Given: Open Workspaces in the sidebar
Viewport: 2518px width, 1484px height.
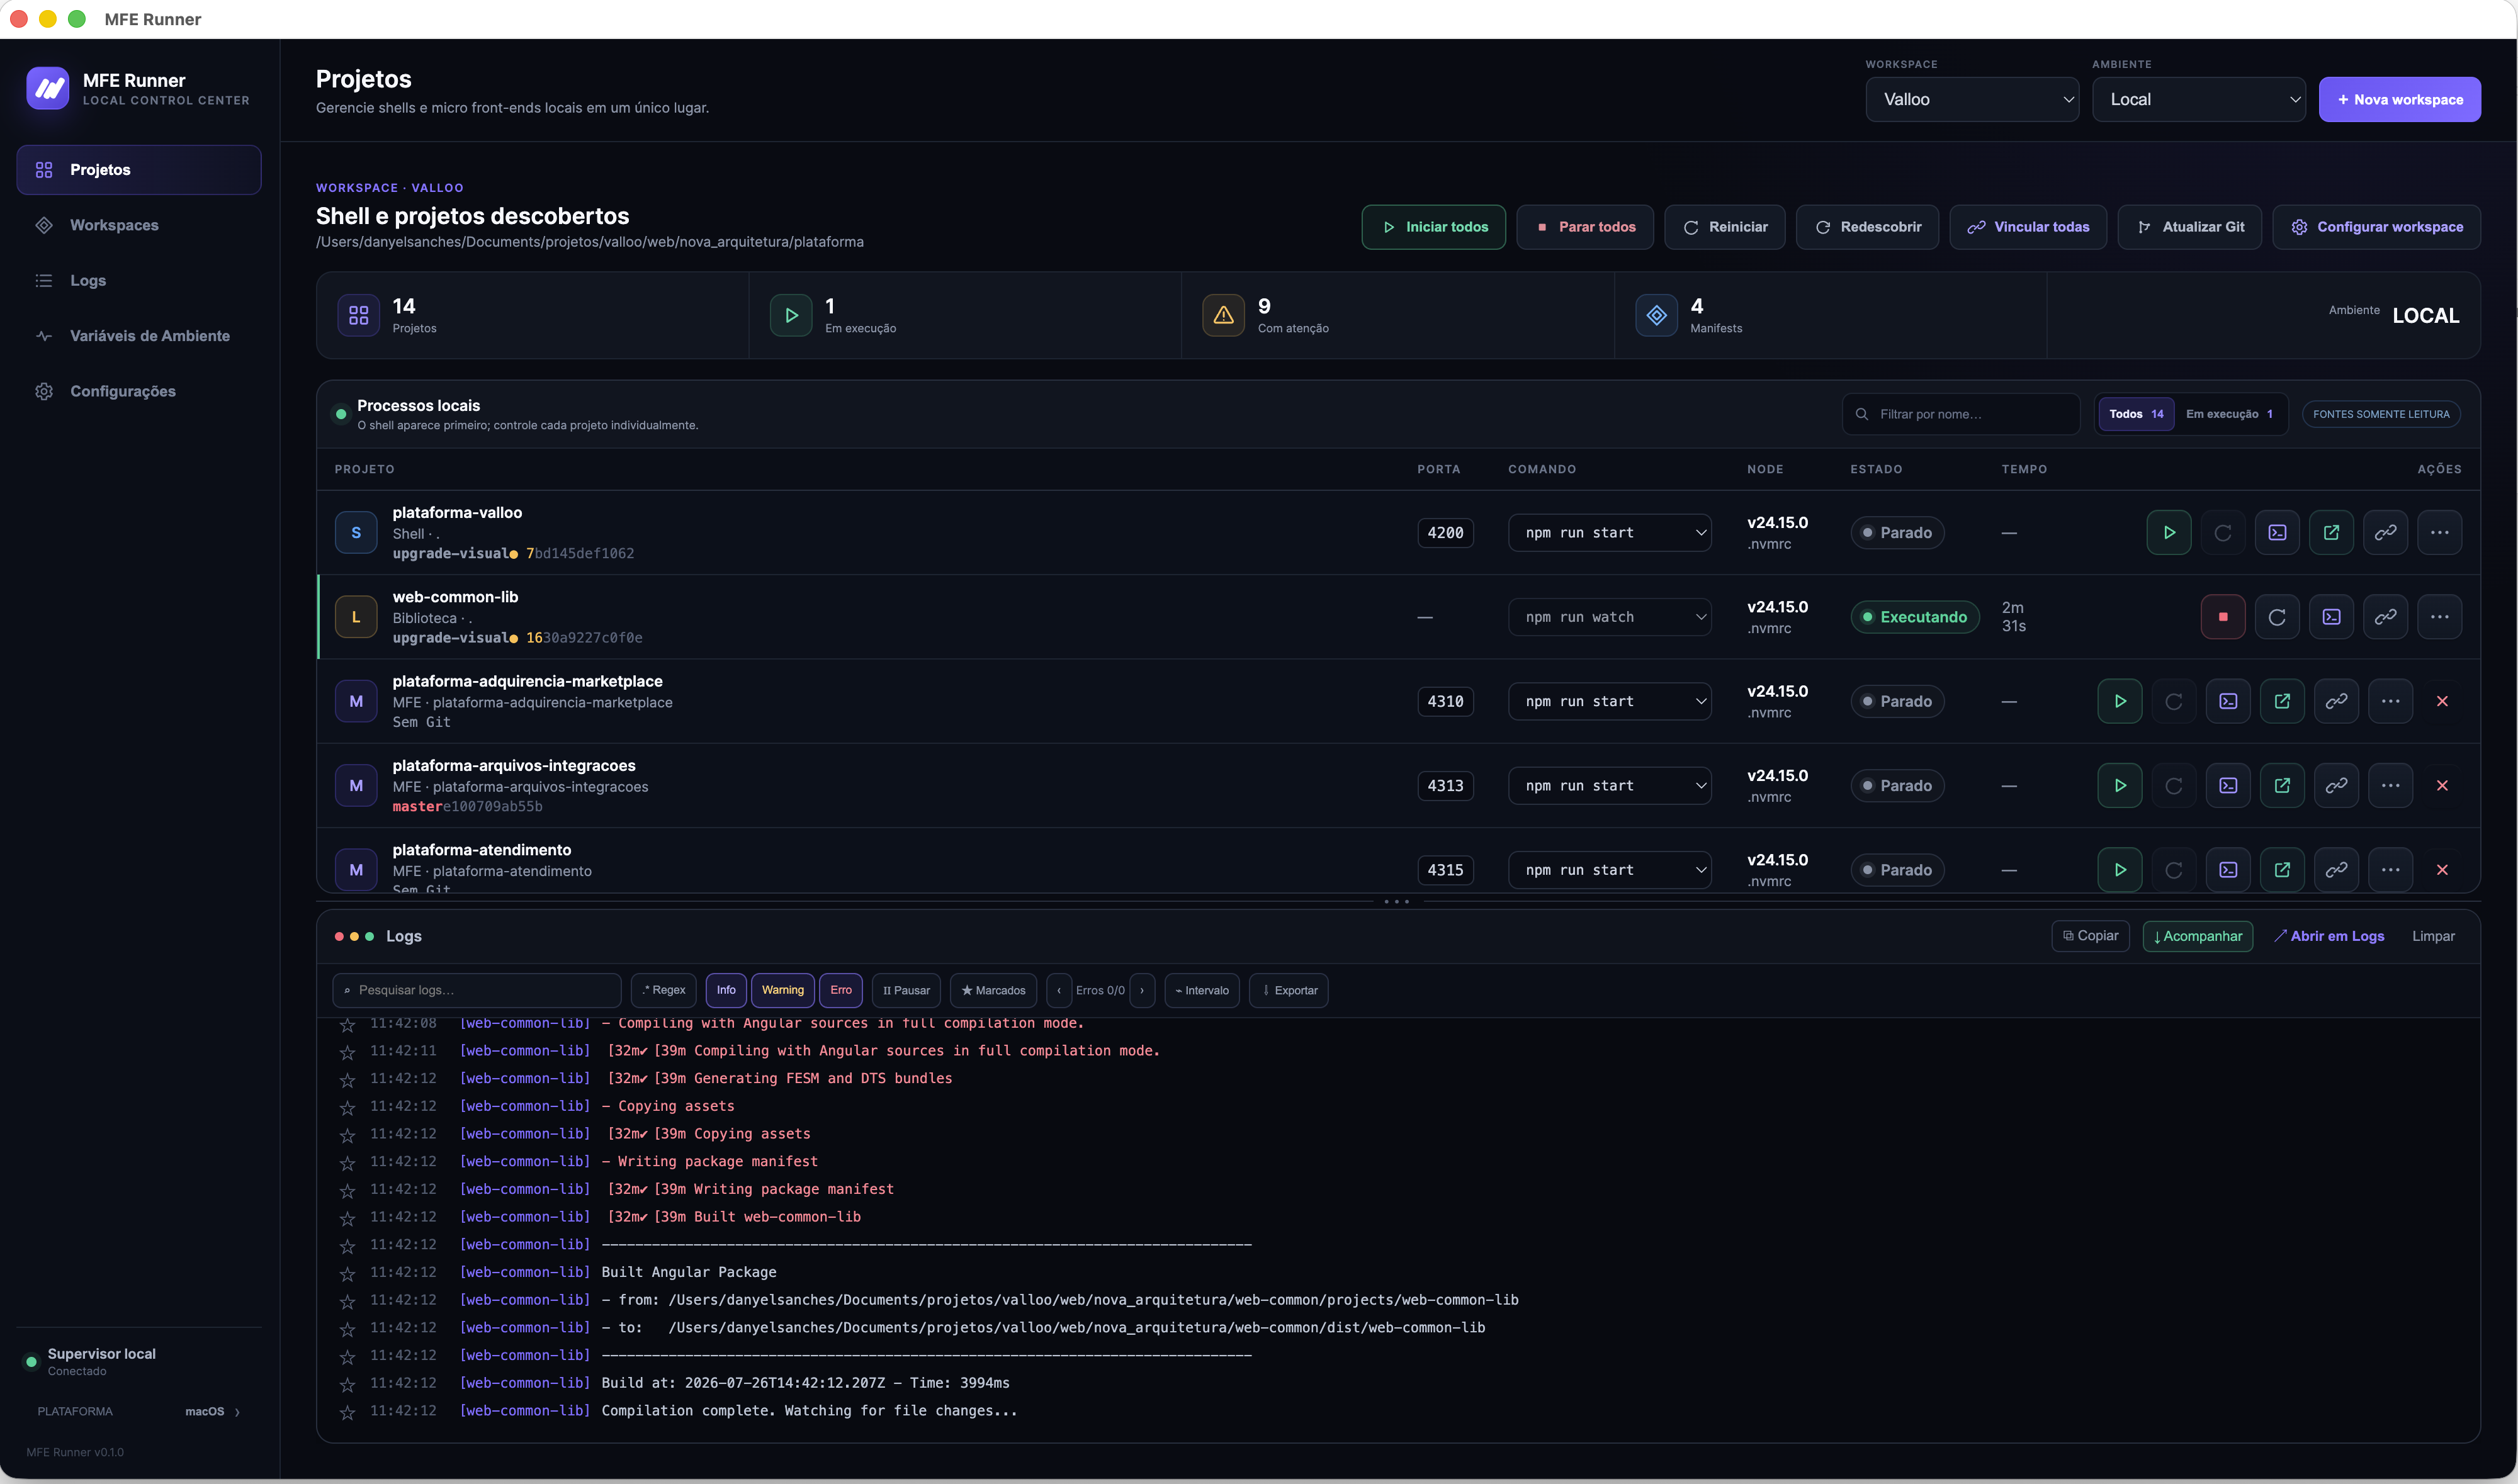Looking at the screenshot, I should tap(139, 225).
